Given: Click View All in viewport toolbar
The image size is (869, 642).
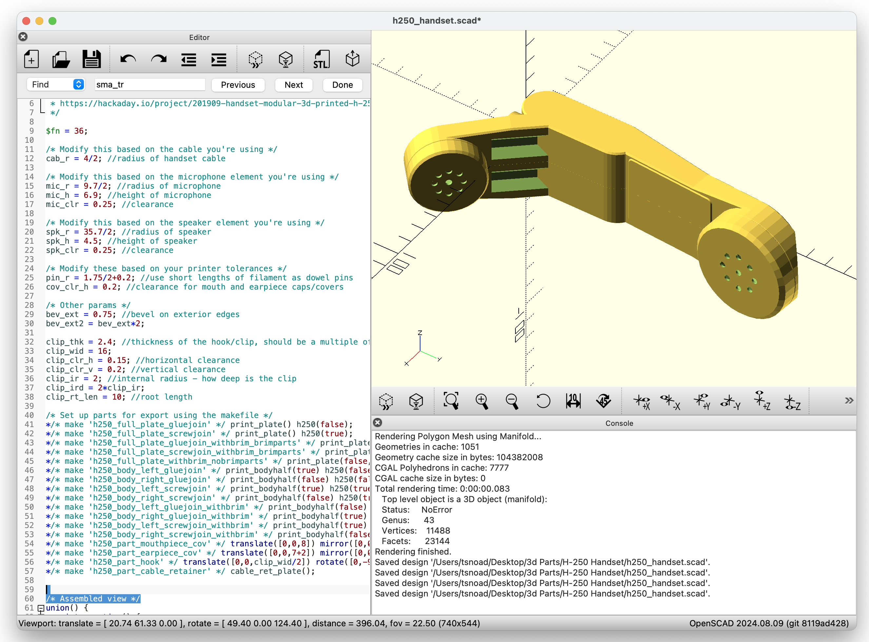Looking at the screenshot, I should [451, 401].
